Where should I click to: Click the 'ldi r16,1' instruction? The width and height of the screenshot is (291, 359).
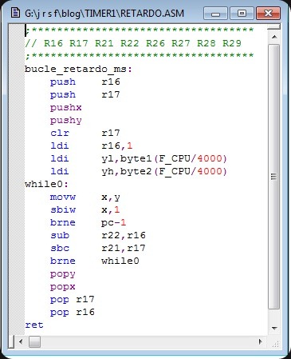91,146
